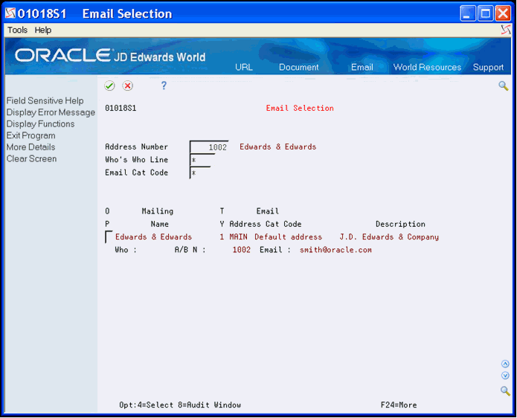Click the title bar application icon
The width and height of the screenshot is (517, 418).
click(x=10, y=13)
